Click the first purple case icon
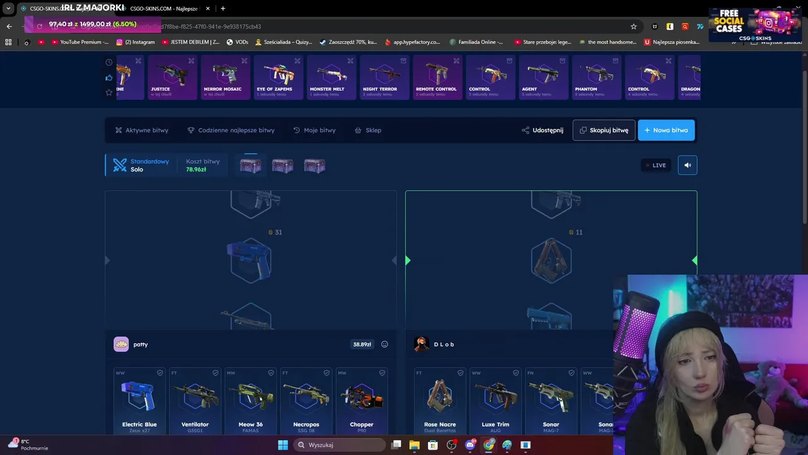The width and height of the screenshot is (808, 455). tap(251, 166)
